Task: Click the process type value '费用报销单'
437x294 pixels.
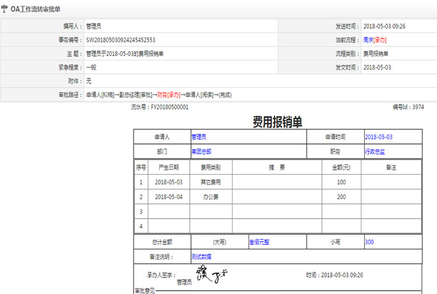Action: pyautogui.click(x=376, y=54)
